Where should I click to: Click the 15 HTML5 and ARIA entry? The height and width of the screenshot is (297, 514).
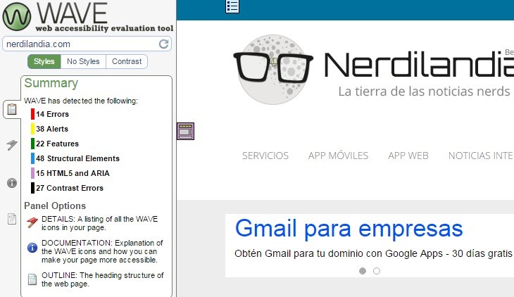tap(73, 173)
